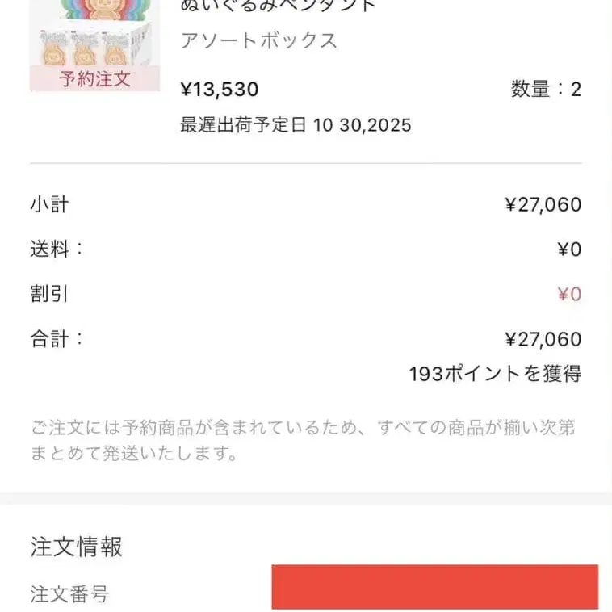
Task: Tap the 割引 discount label
Action: click(x=49, y=294)
